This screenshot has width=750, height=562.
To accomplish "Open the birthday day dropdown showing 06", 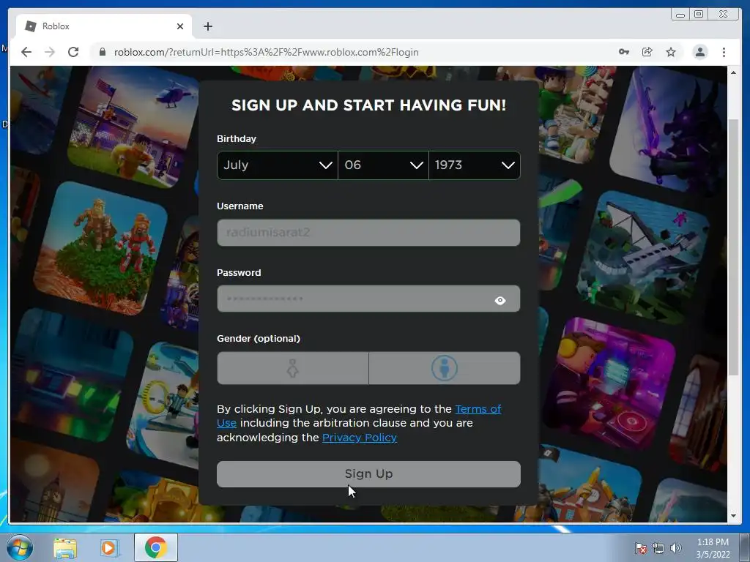I will coord(383,165).
